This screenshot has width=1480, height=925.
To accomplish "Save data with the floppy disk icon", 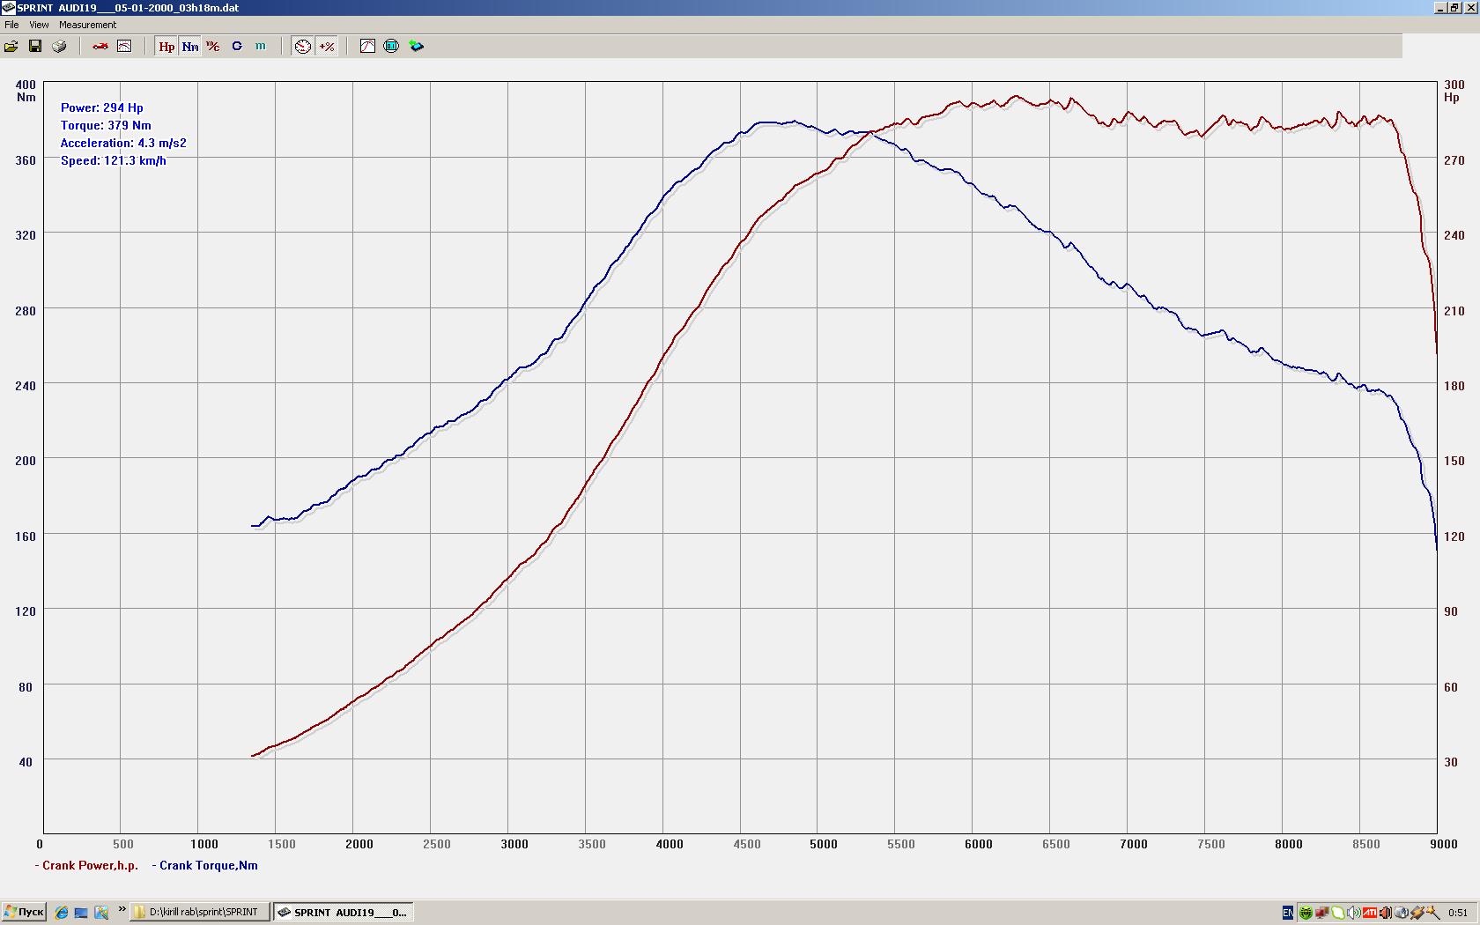I will click(x=35, y=46).
